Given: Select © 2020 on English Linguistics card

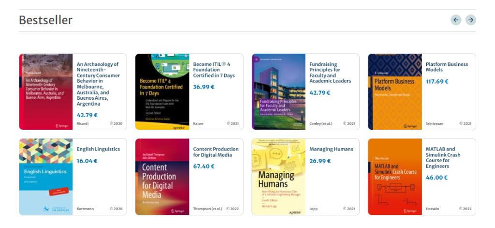Looking at the screenshot, I should pyautogui.click(x=116, y=209).
